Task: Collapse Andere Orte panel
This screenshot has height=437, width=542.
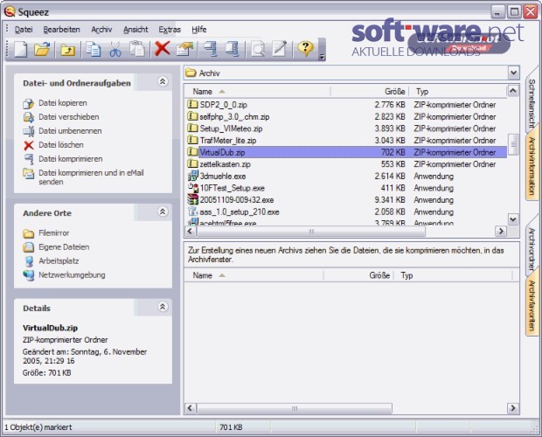Action: pyautogui.click(x=163, y=212)
